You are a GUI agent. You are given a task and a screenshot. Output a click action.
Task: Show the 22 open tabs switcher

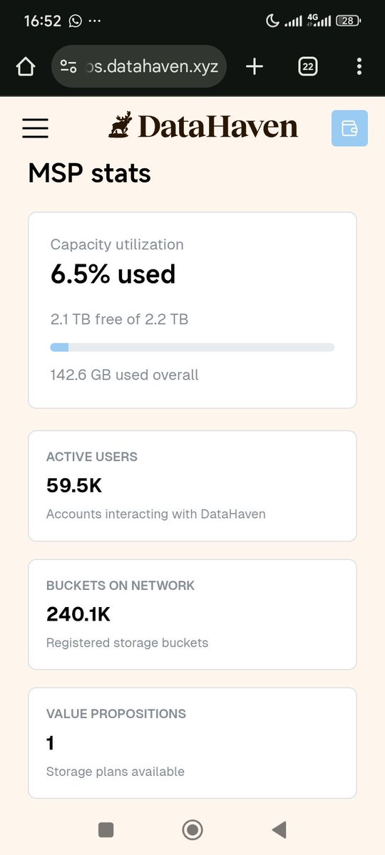click(308, 67)
